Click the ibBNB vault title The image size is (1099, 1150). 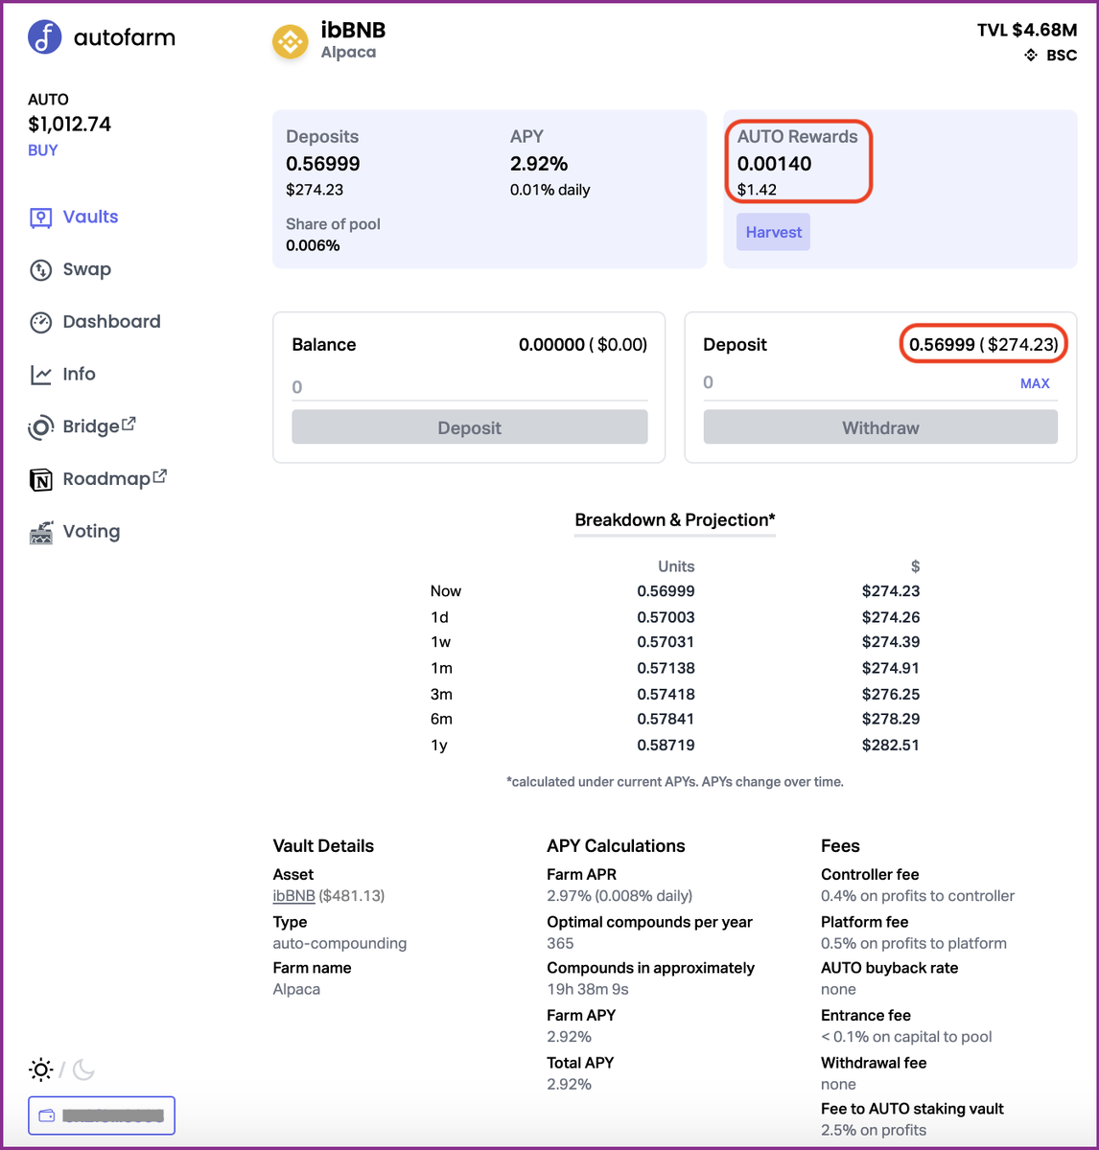pyautogui.click(x=353, y=31)
